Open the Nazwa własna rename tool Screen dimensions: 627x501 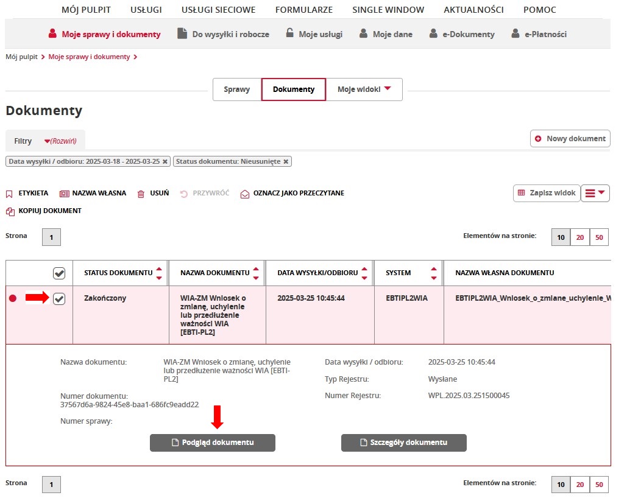[63, 193]
